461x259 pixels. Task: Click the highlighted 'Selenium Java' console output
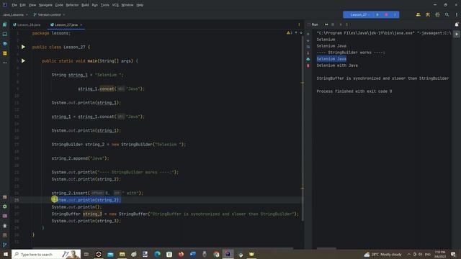331,59
